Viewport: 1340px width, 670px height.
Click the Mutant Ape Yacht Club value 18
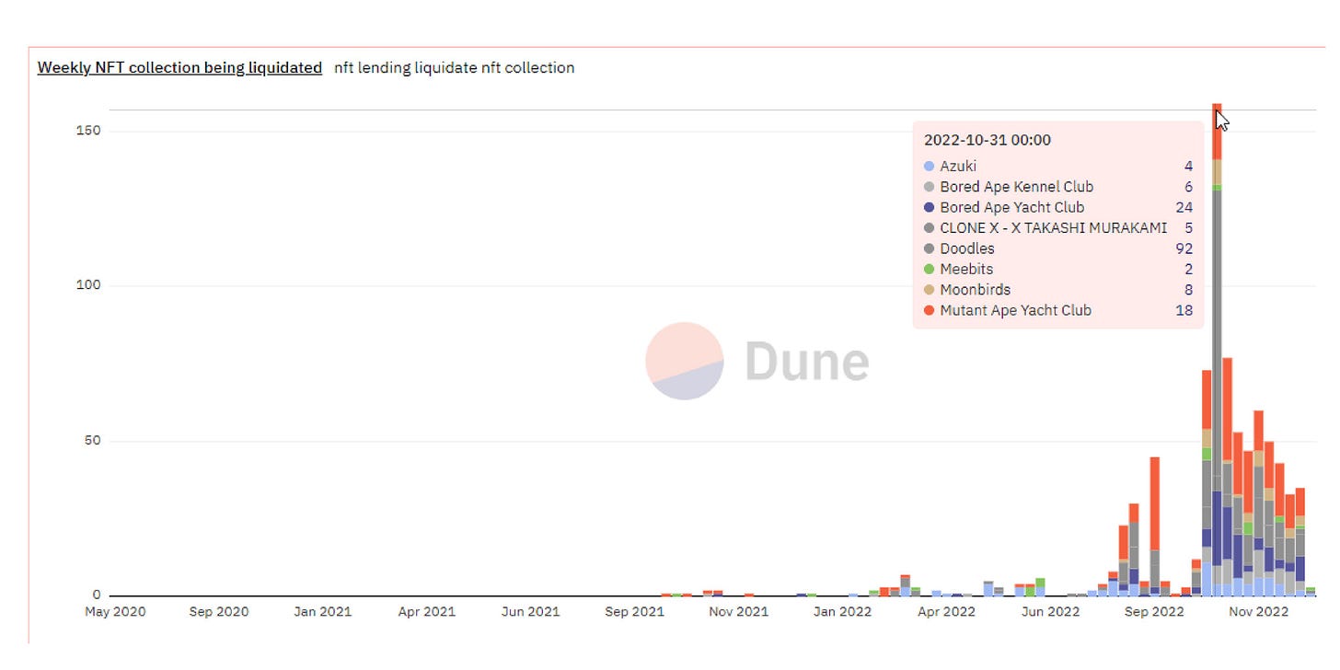click(1184, 311)
